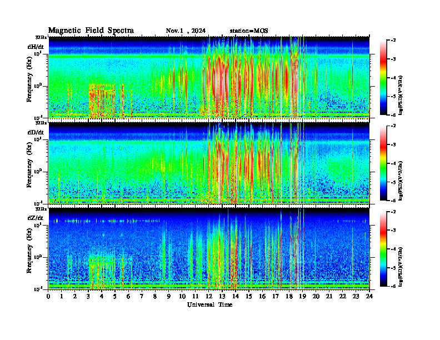Select the dZ/dt panel label

36,218
